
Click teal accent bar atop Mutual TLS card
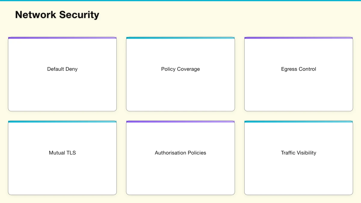(x=62, y=122)
